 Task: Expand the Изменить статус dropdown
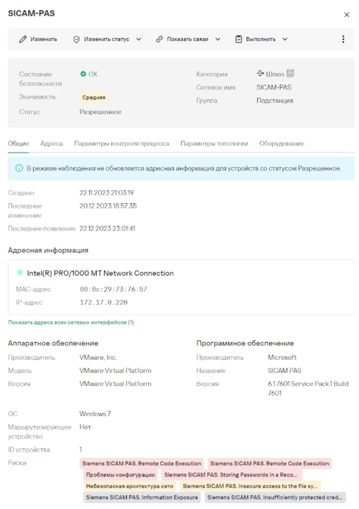139,39
